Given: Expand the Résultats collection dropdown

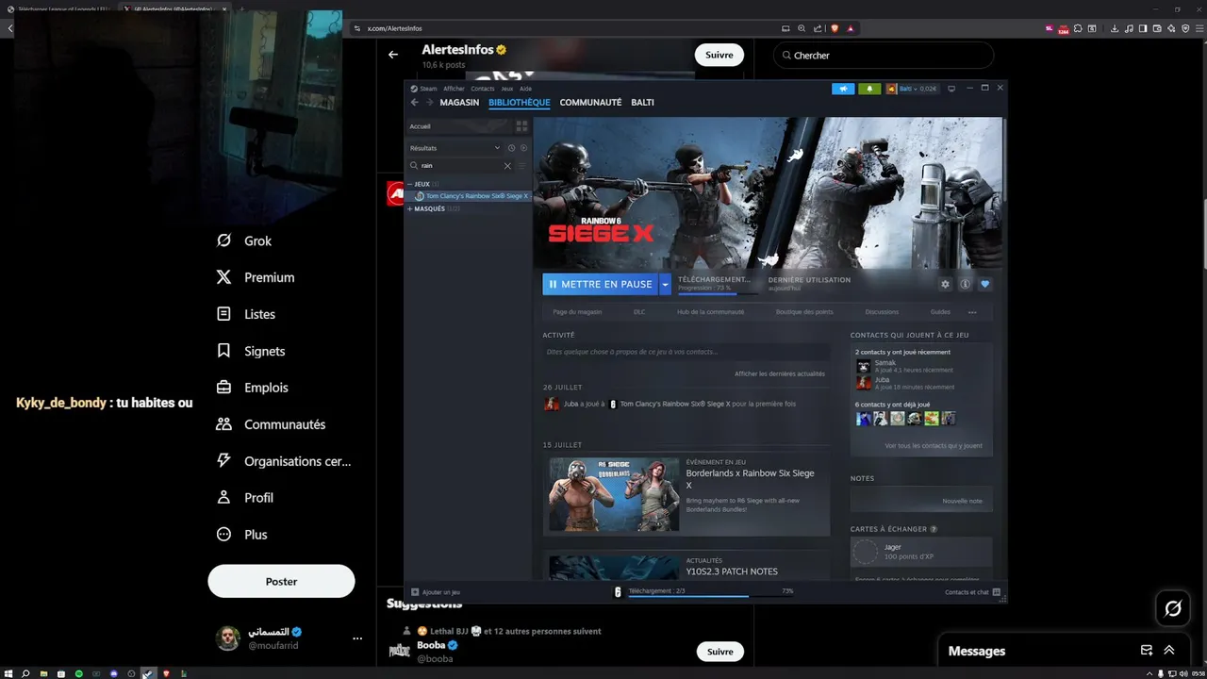Looking at the screenshot, I should coord(497,148).
